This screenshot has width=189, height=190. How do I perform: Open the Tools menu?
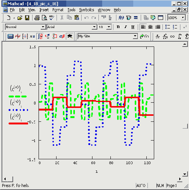tap(71, 10)
